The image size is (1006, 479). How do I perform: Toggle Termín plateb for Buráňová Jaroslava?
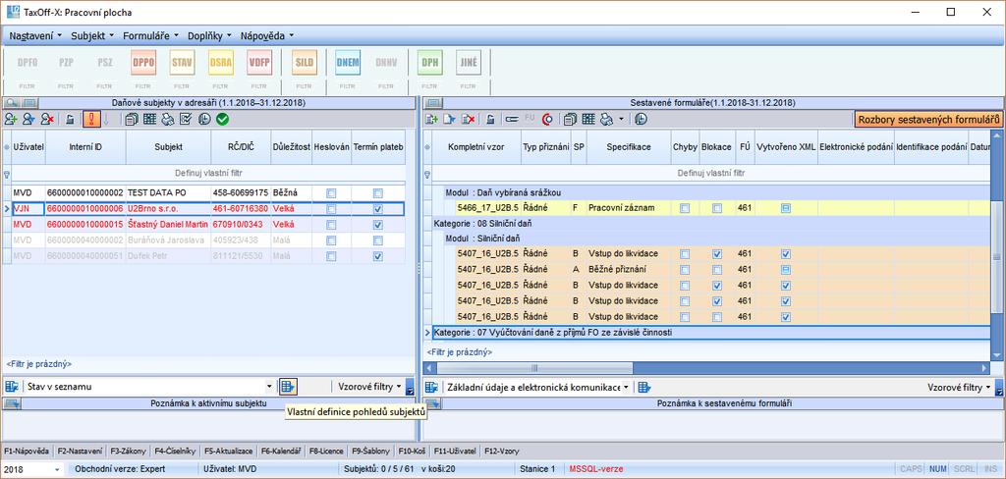[378, 240]
